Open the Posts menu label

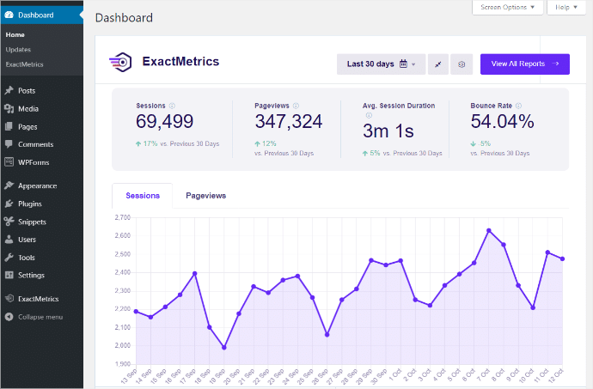point(27,91)
